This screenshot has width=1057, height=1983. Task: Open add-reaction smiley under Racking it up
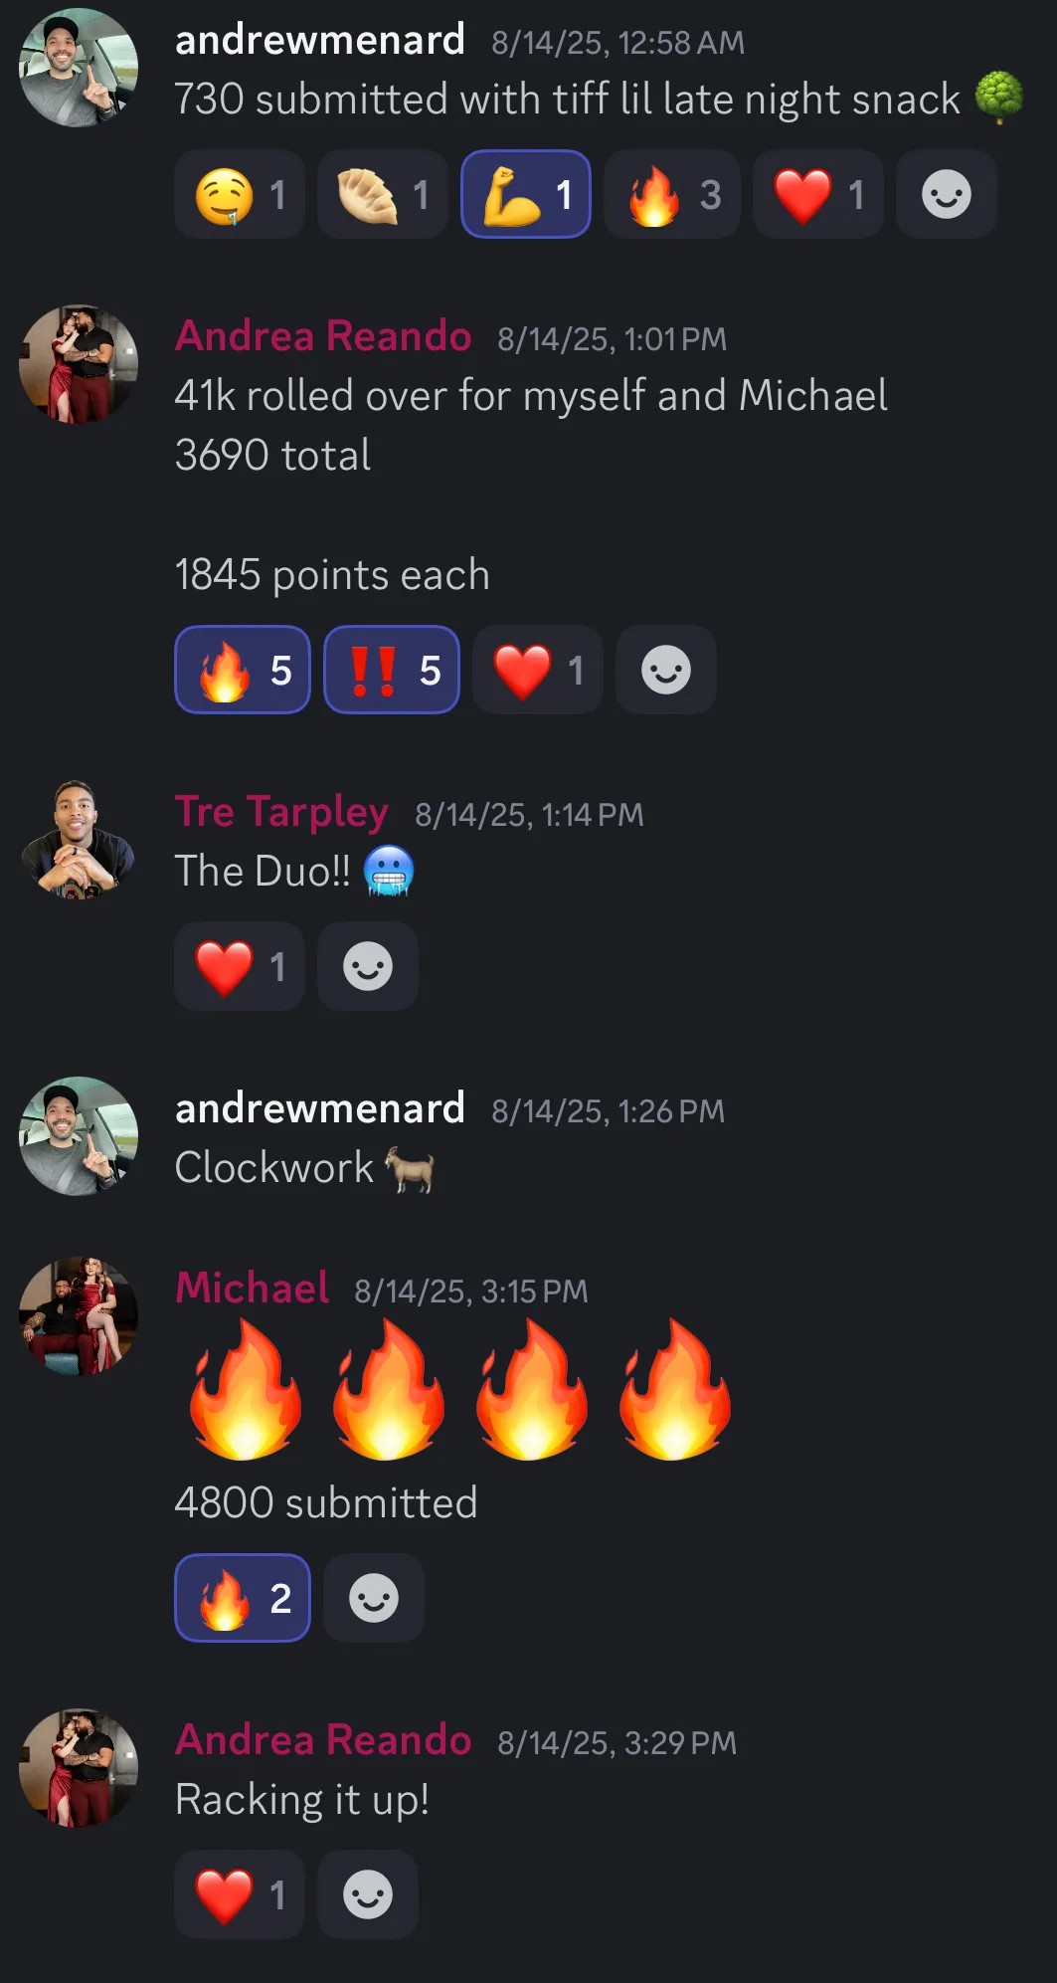[368, 1894]
